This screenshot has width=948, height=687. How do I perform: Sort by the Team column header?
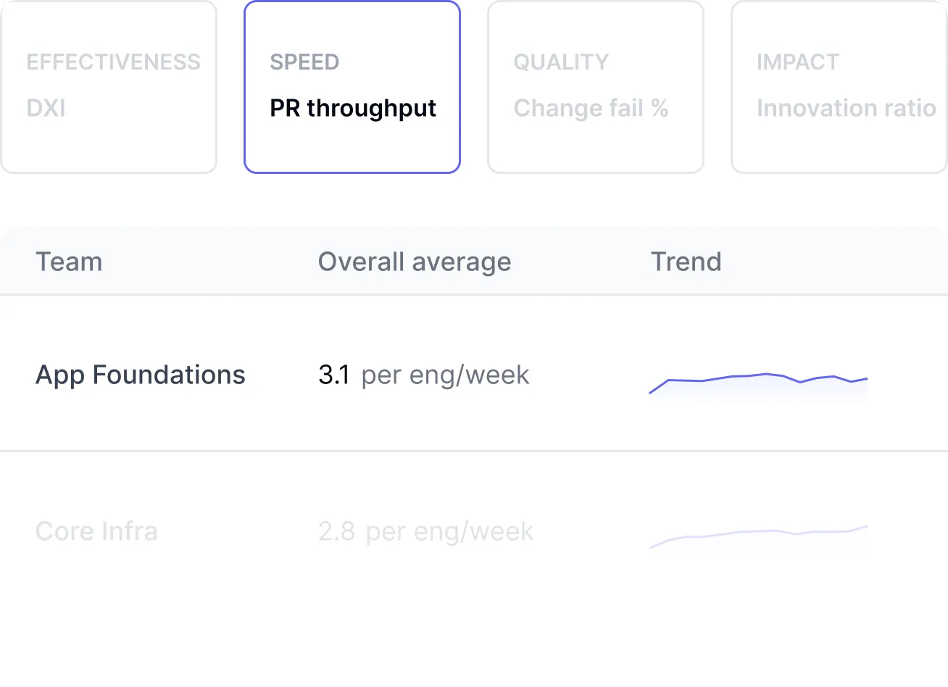click(69, 262)
